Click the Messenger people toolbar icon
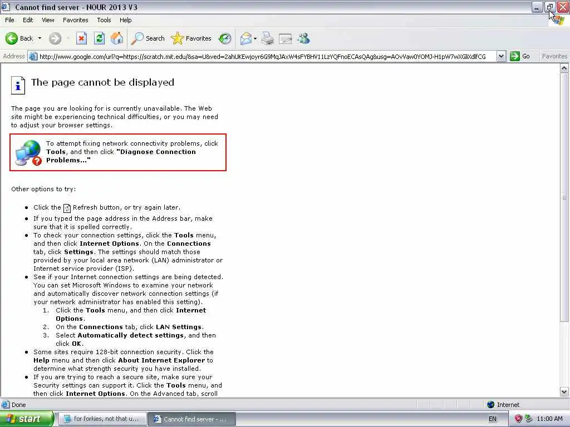Screen dimensions: 570x427 pyautogui.click(x=303, y=38)
